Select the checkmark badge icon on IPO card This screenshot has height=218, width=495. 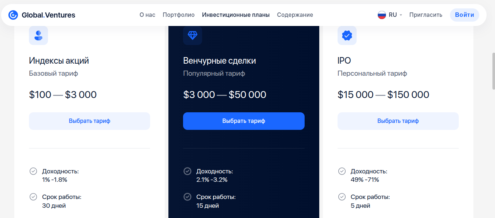347,35
